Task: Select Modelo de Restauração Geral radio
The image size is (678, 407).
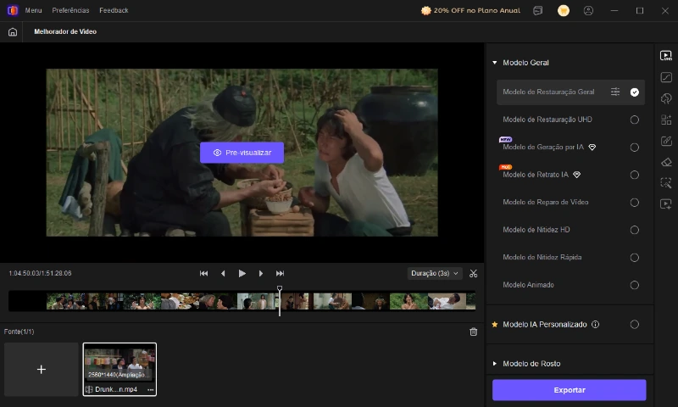Action: click(x=634, y=92)
